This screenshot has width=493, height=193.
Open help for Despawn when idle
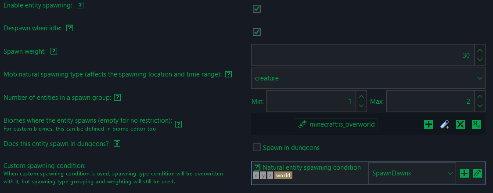coord(69,28)
